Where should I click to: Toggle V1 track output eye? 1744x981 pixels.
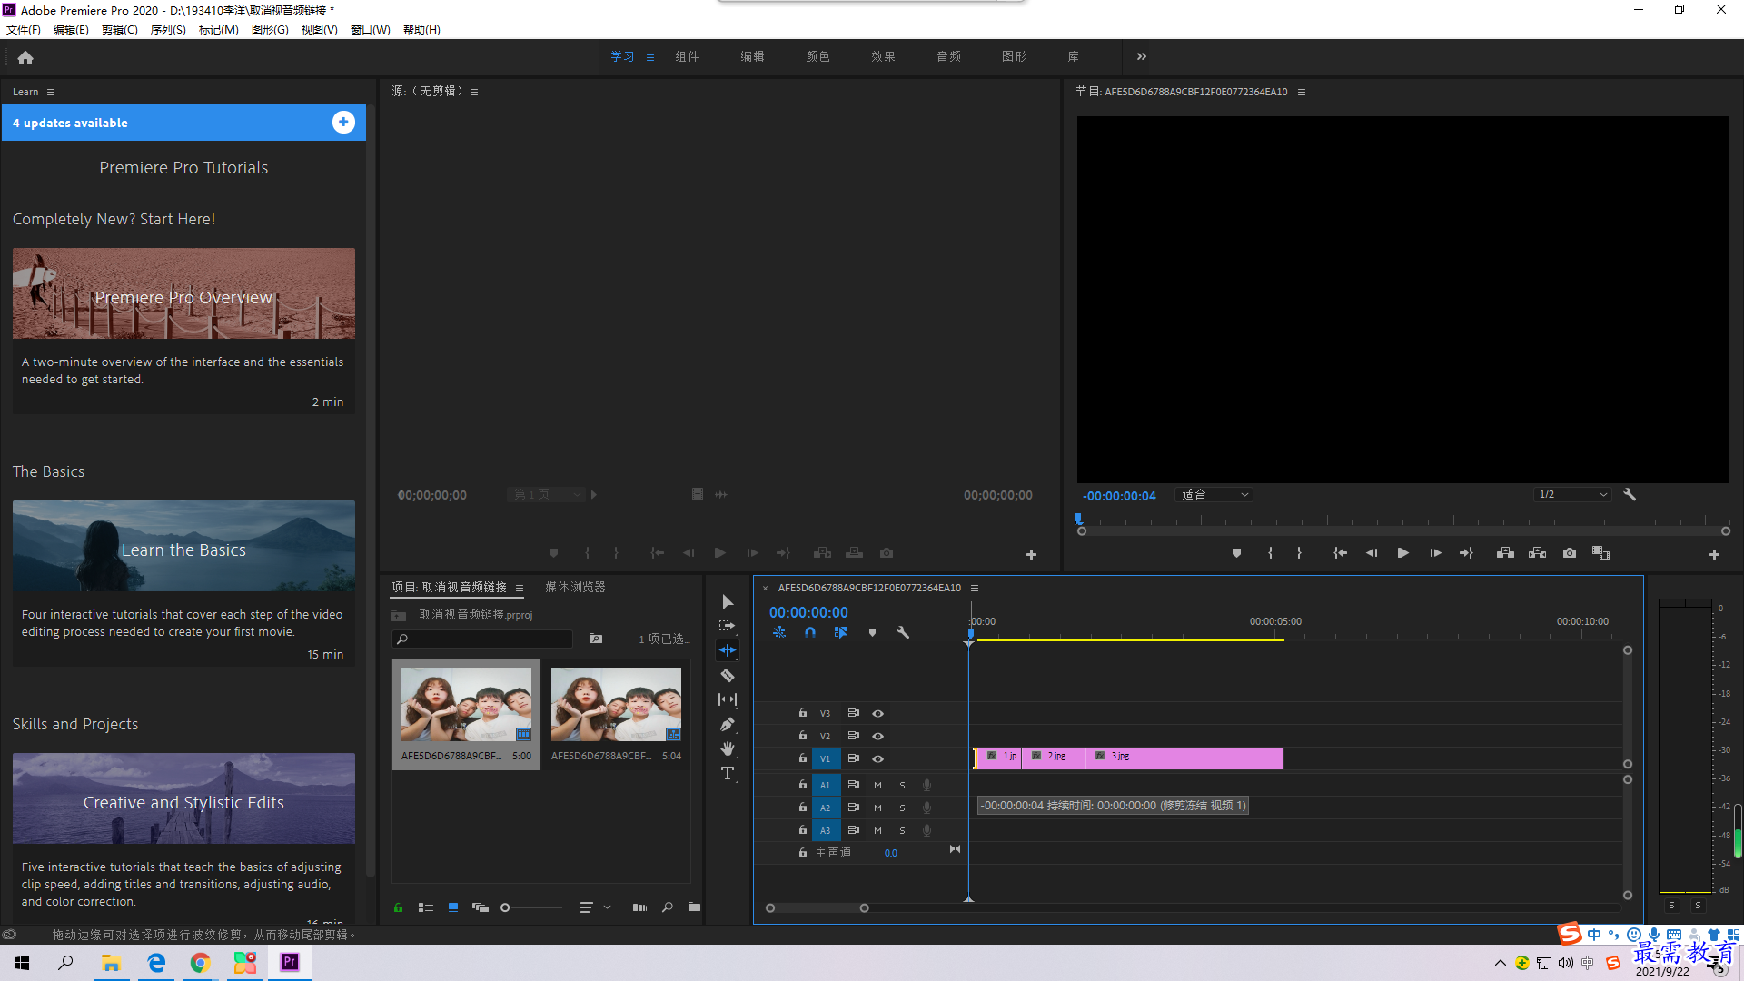[877, 758]
